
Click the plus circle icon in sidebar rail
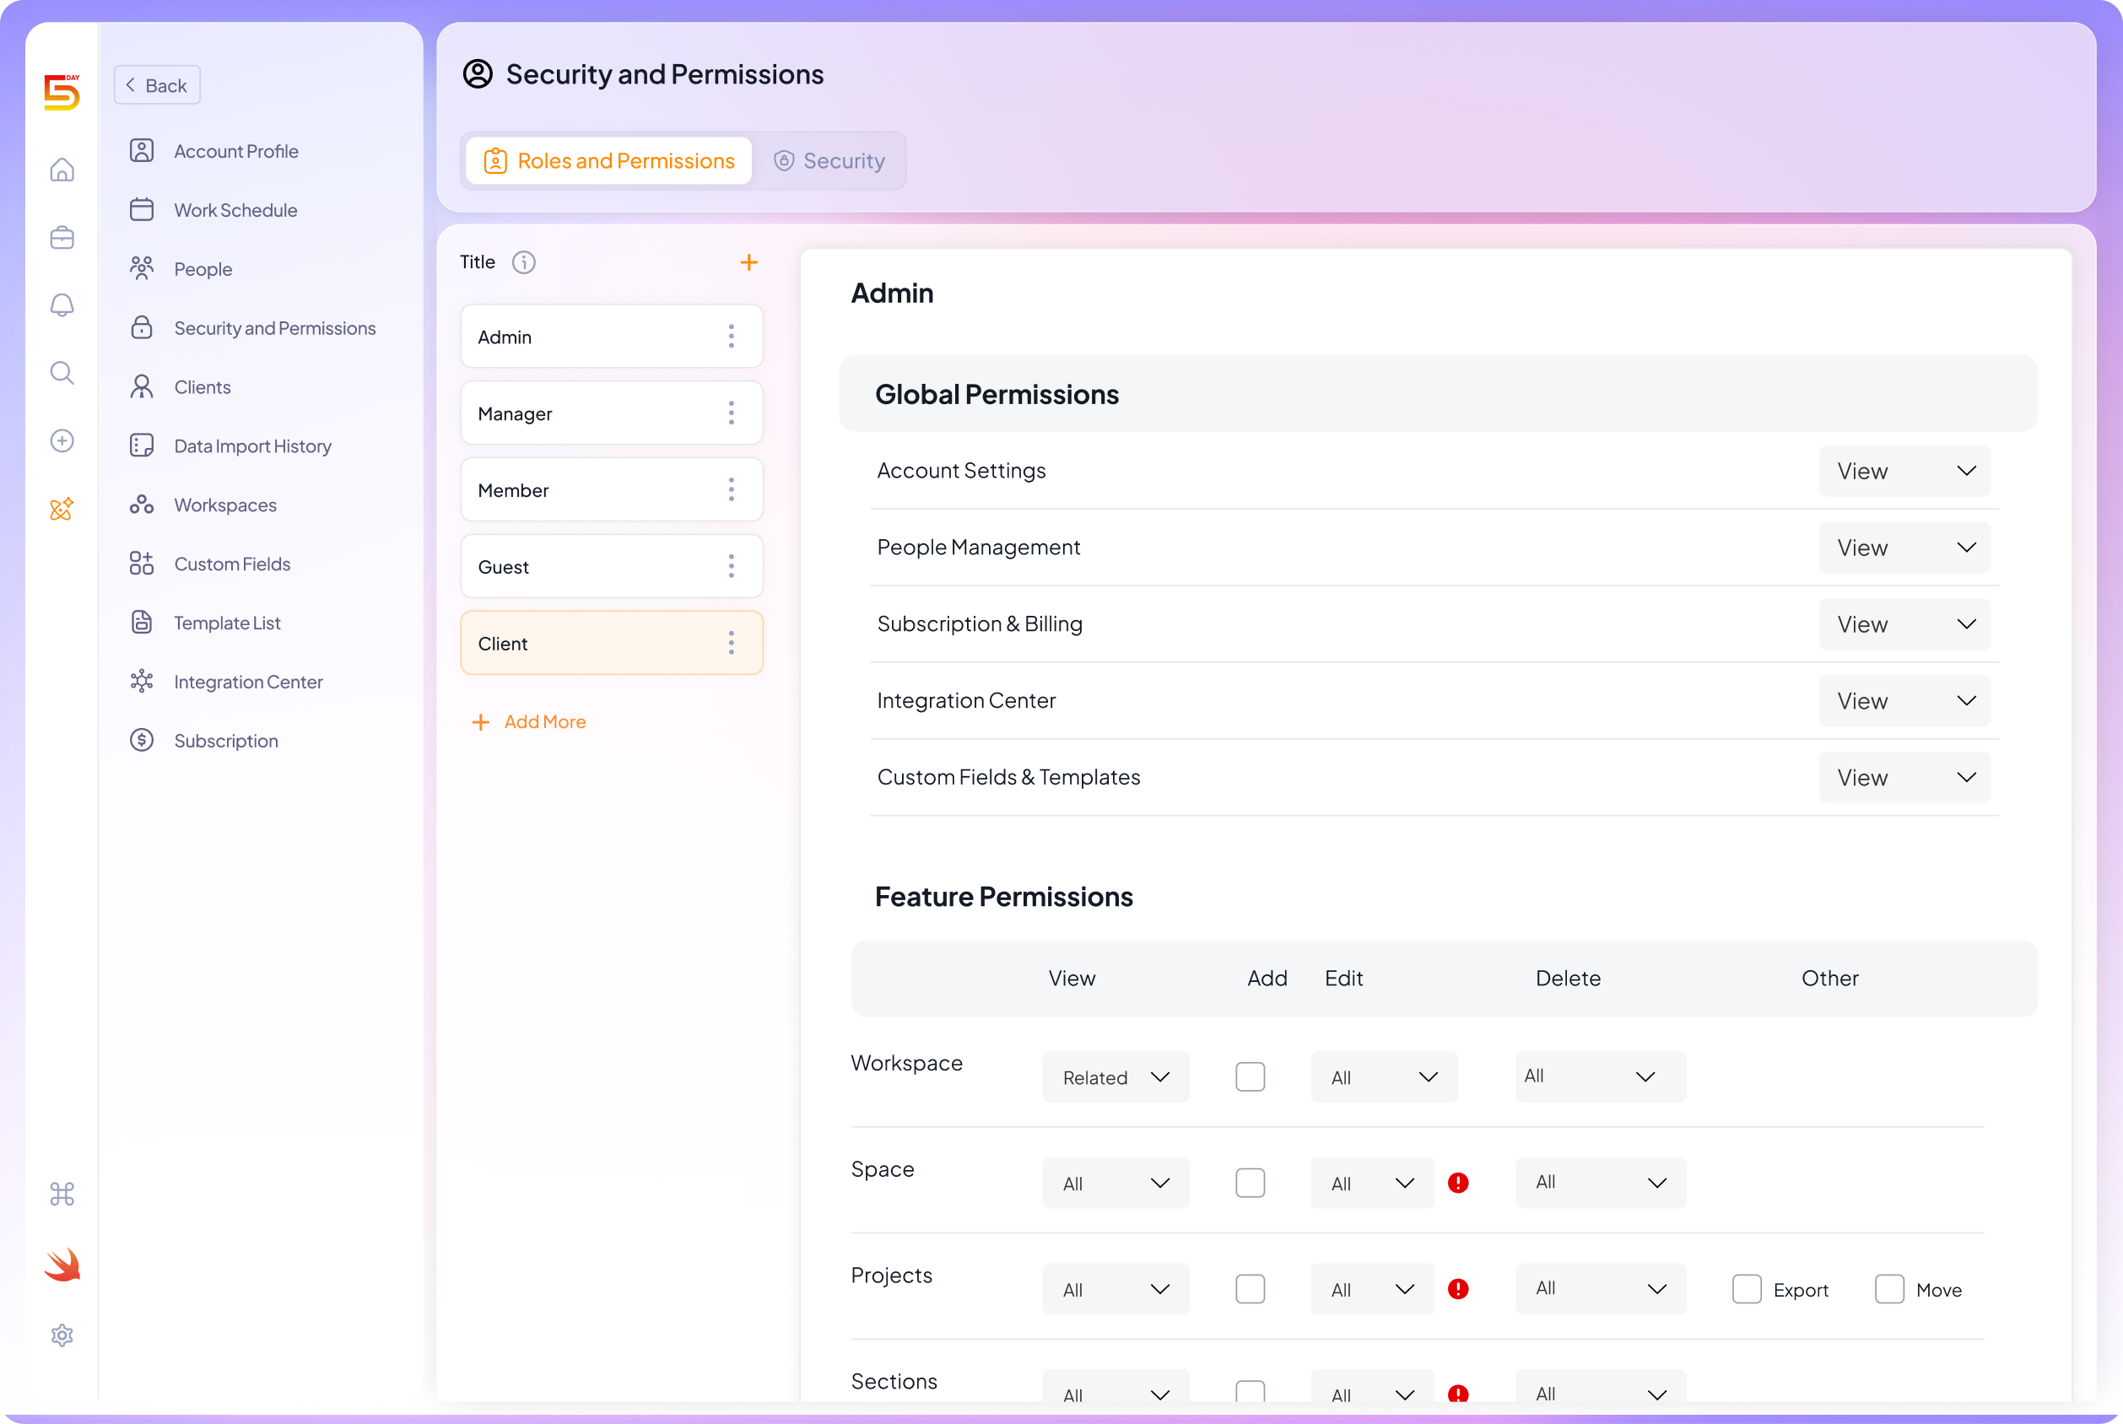pyautogui.click(x=62, y=440)
